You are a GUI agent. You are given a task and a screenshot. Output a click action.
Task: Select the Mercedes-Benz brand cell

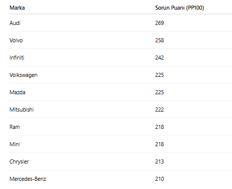[28, 179]
